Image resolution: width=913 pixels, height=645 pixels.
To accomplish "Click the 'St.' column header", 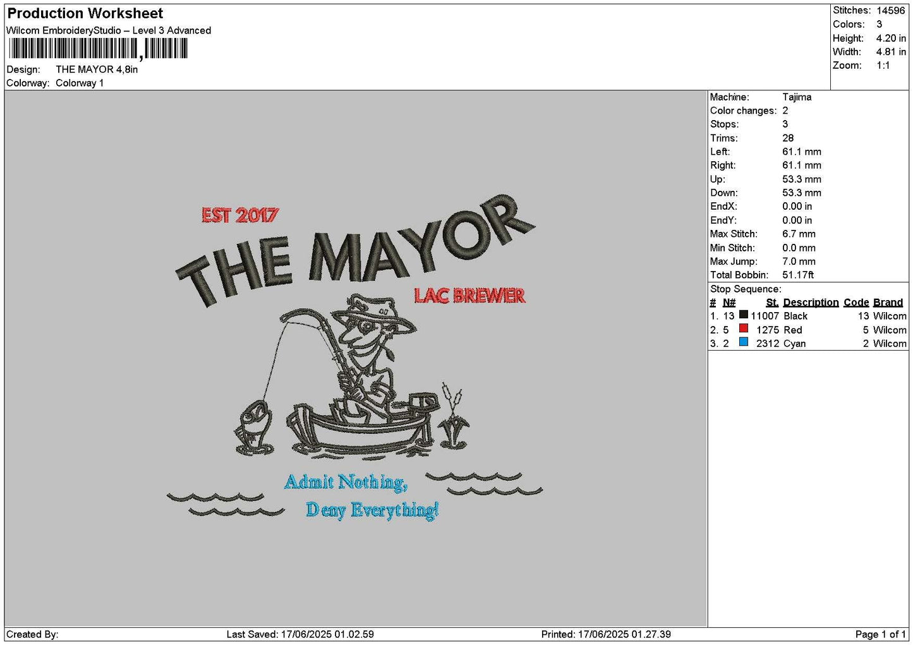I will pyautogui.click(x=771, y=303).
